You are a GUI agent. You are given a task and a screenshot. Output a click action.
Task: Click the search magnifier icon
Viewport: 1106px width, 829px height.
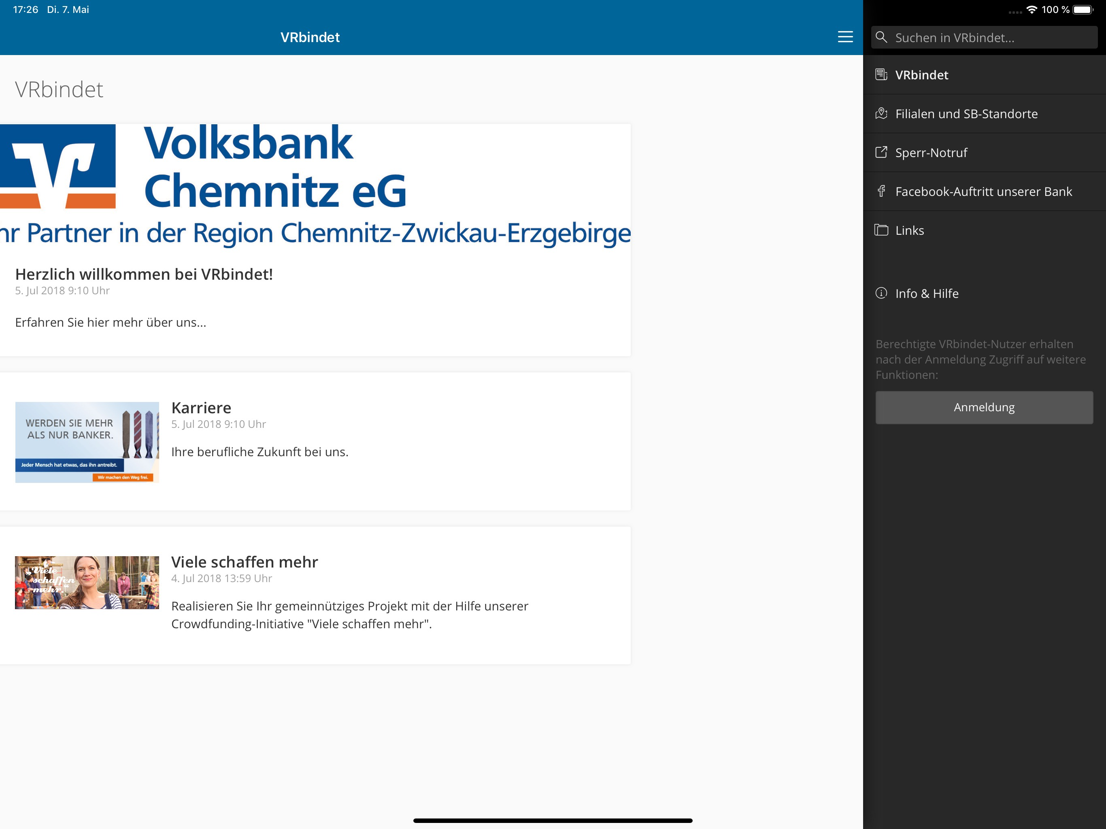tap(881, 38)
